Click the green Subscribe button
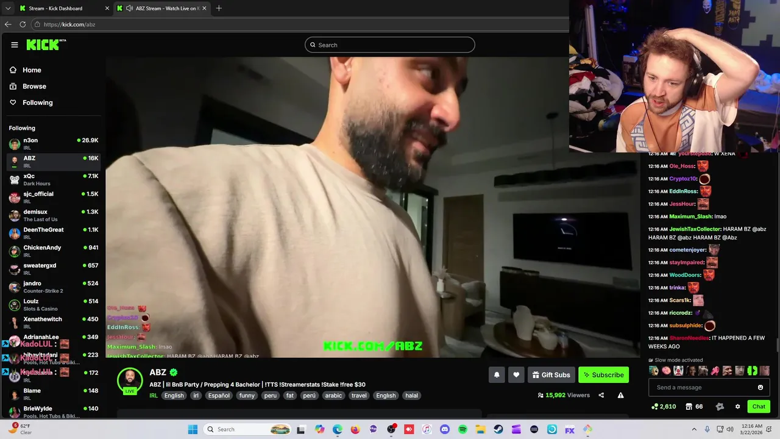Image resolution: width=780 pixels, height=439 pixels. (x=603, y=375)
